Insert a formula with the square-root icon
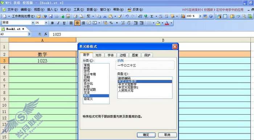 click(x=140, y=16)
